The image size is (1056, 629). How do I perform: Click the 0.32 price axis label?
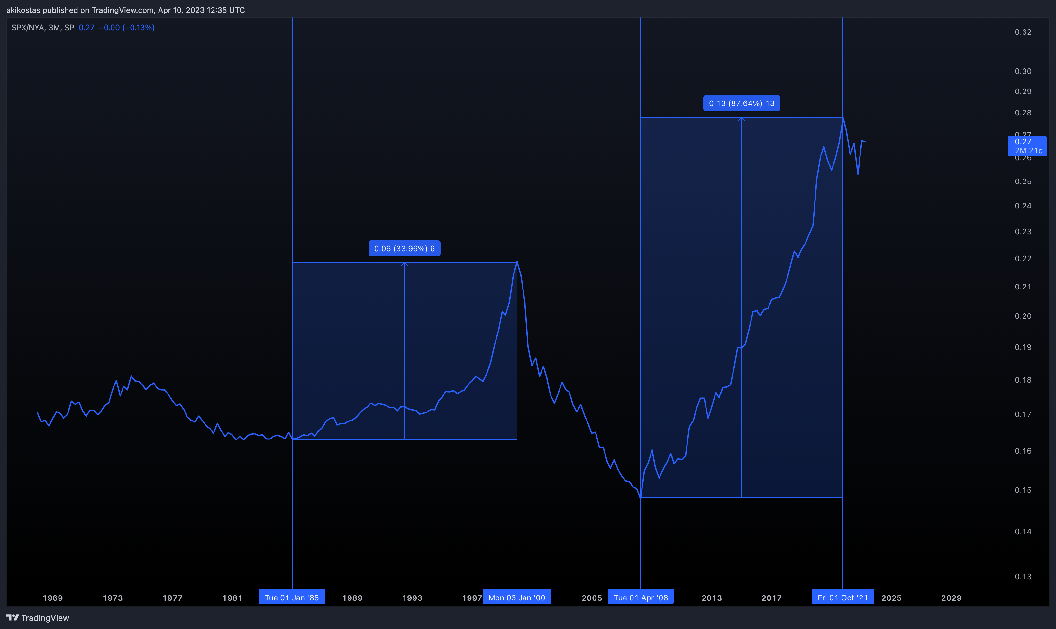[1023, 32]
